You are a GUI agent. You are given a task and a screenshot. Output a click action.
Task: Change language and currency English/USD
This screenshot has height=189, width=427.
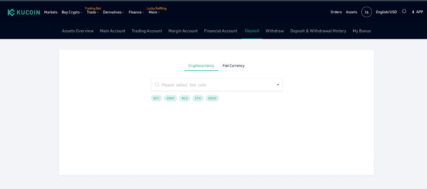point(386,12)
